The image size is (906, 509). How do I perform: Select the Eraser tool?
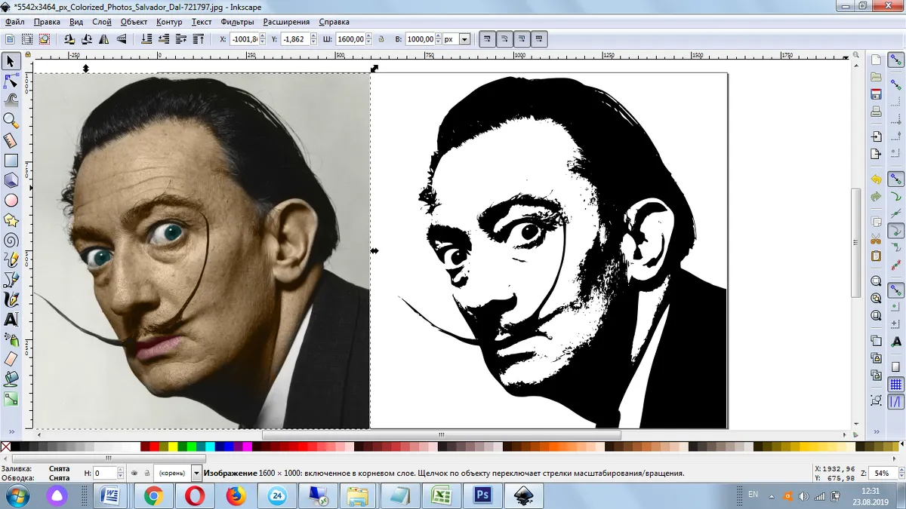[11, 360]
